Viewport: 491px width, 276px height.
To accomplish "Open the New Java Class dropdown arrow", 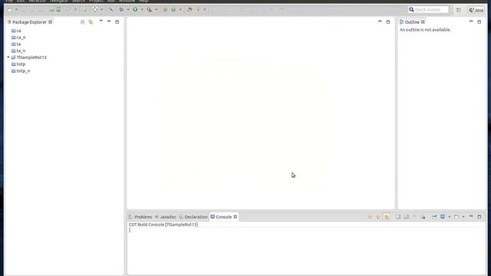I will pyautogui.click(x=180, y=10).
